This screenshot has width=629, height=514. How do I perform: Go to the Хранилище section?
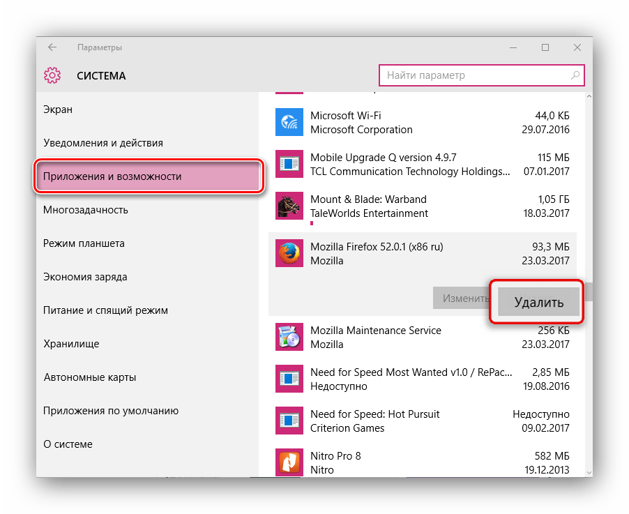[x=71, y=344]
